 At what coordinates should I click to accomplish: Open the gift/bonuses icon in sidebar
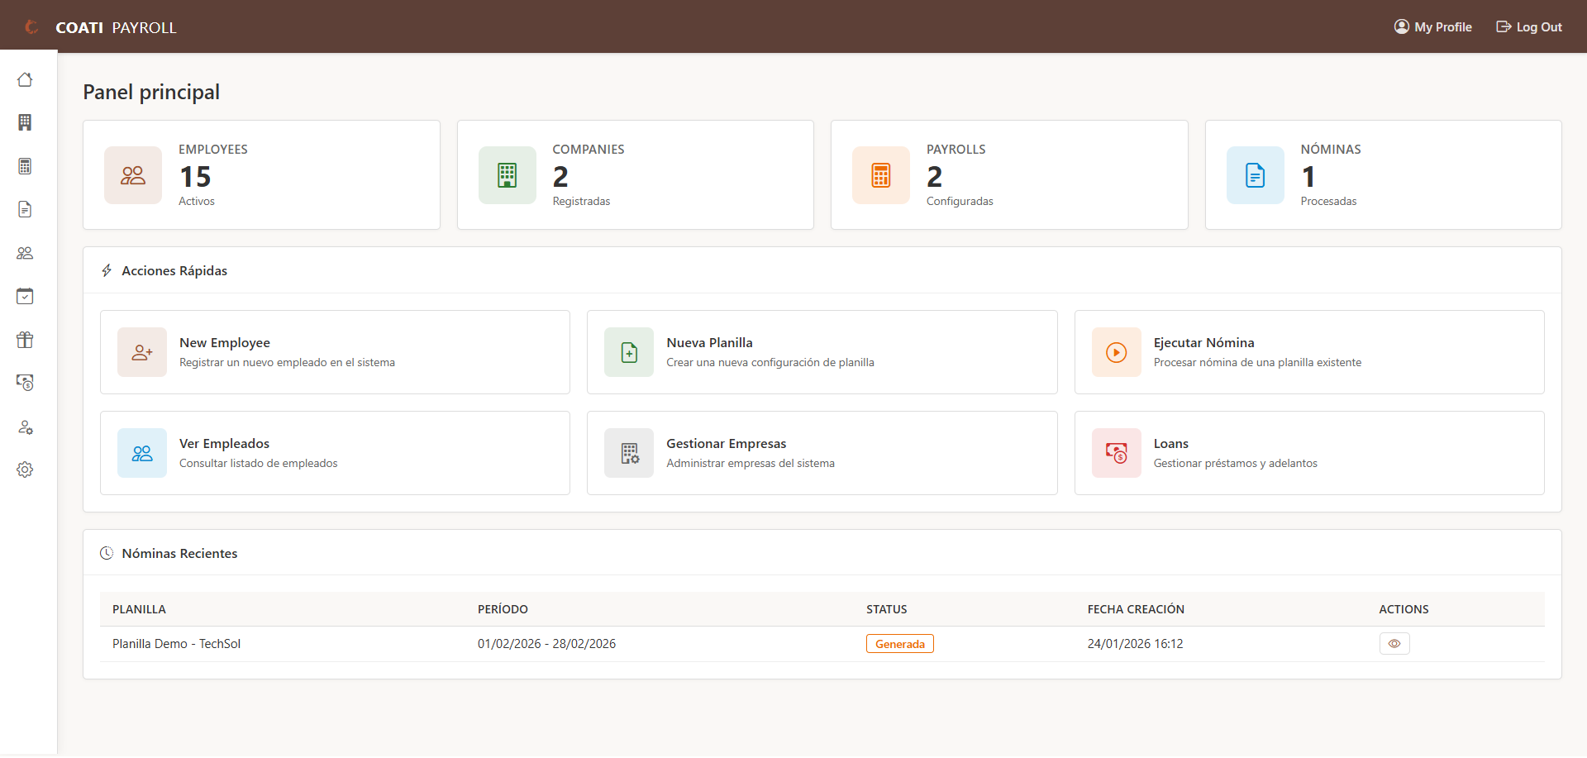26,340
